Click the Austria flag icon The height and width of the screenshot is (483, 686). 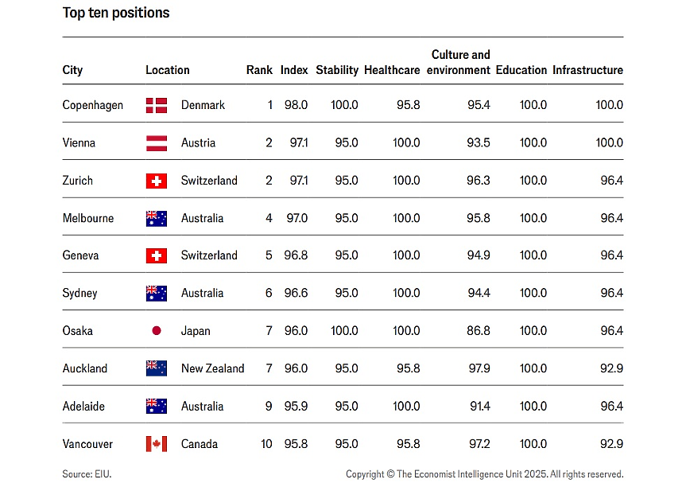click(156, 143)
